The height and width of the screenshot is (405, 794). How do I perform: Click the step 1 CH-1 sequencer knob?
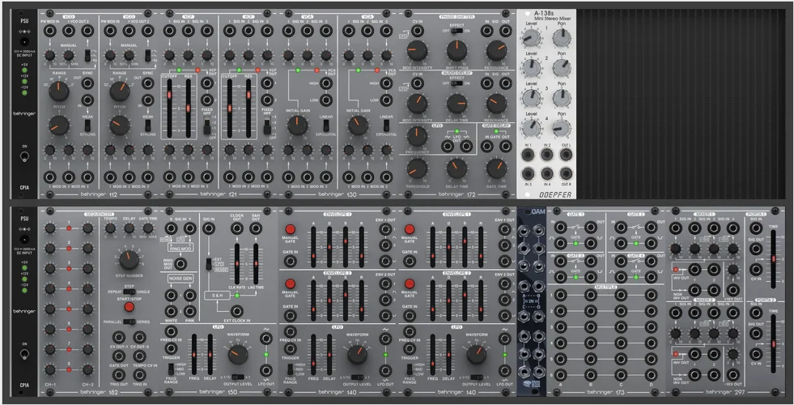pyautogui.click(x=49, y=228)
